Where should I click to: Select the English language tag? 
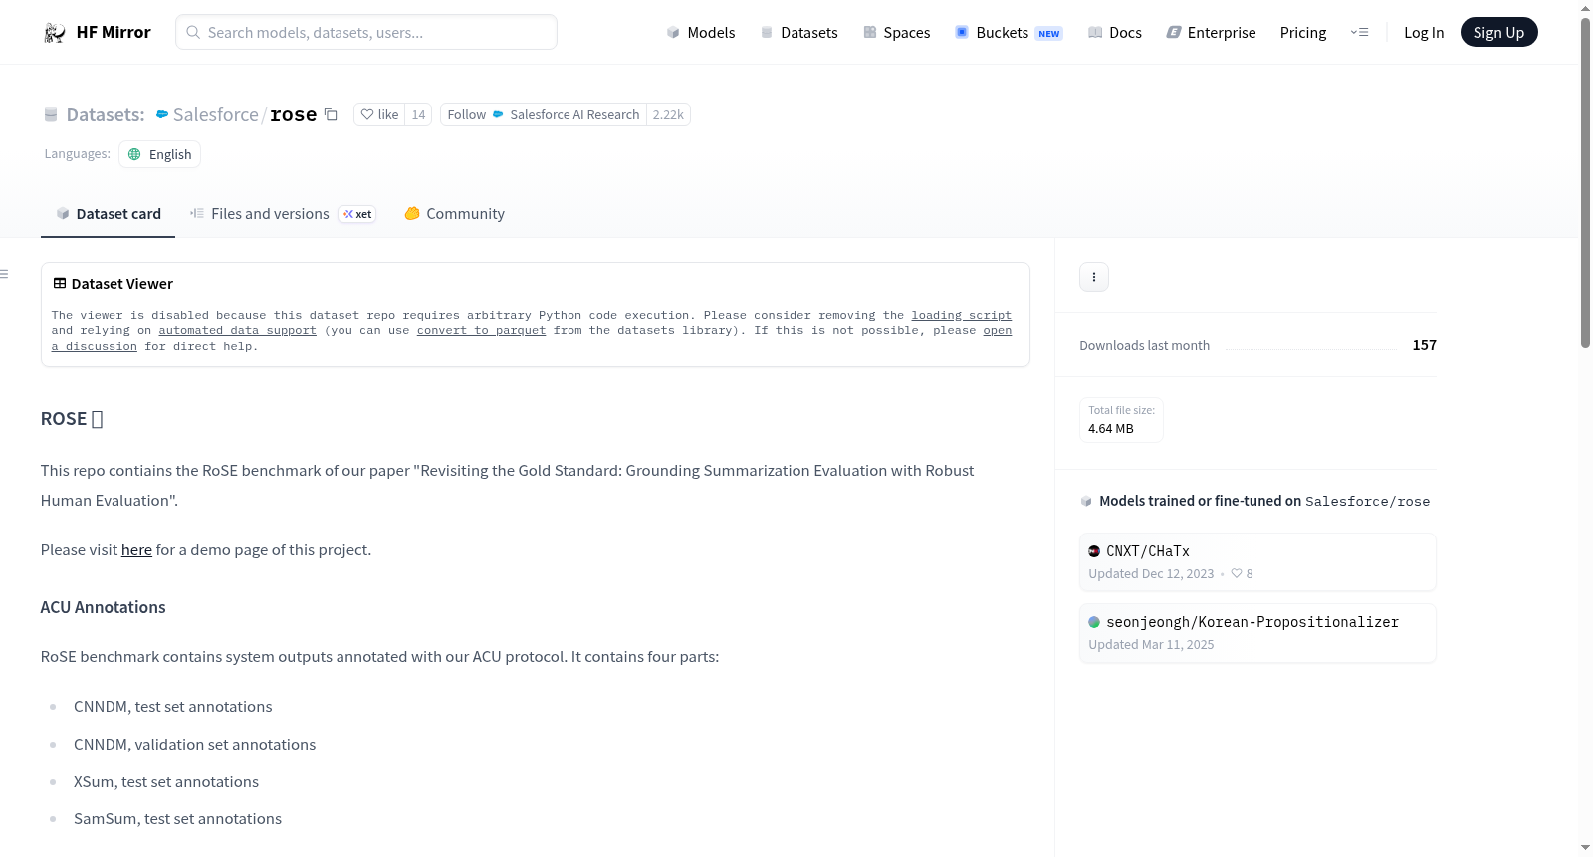click(x=160, y=155)
